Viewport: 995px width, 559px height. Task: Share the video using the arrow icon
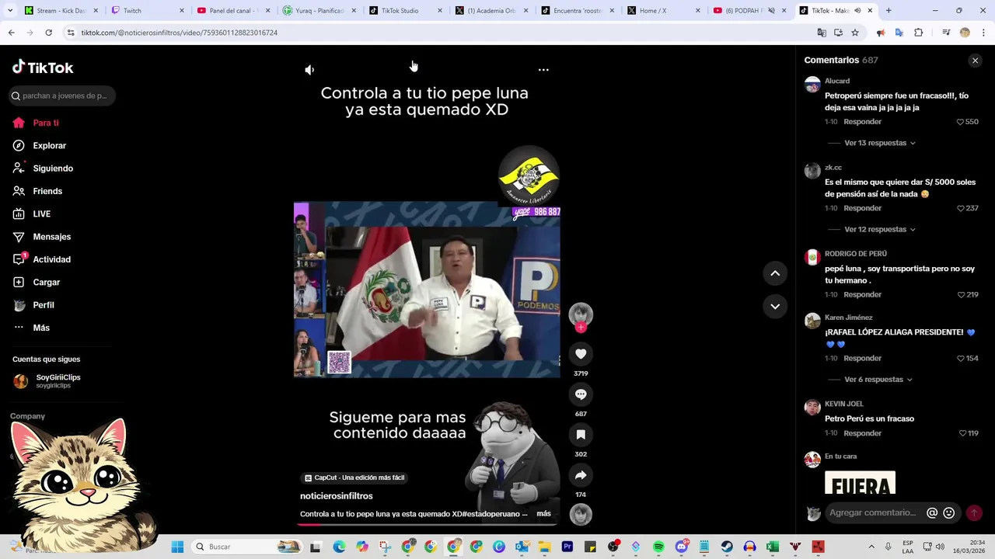click(x=581, y=475)
